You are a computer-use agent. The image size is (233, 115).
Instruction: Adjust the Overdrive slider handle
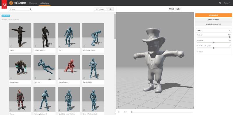coord(213,43)
